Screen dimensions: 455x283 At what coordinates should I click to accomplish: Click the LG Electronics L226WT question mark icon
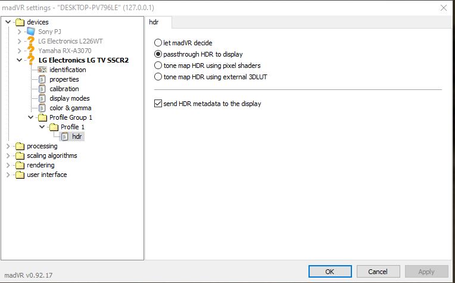[x=31, y=41]
